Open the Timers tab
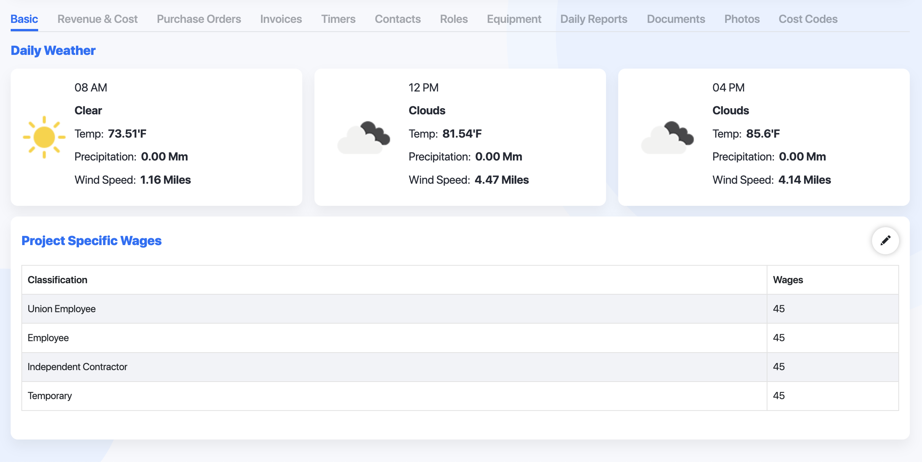The height and width of the screenshot is (462, 922). point(338,19)
